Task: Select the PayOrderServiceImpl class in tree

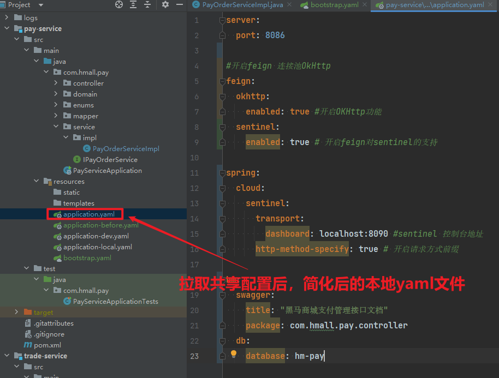Action: tap(126, 148)
